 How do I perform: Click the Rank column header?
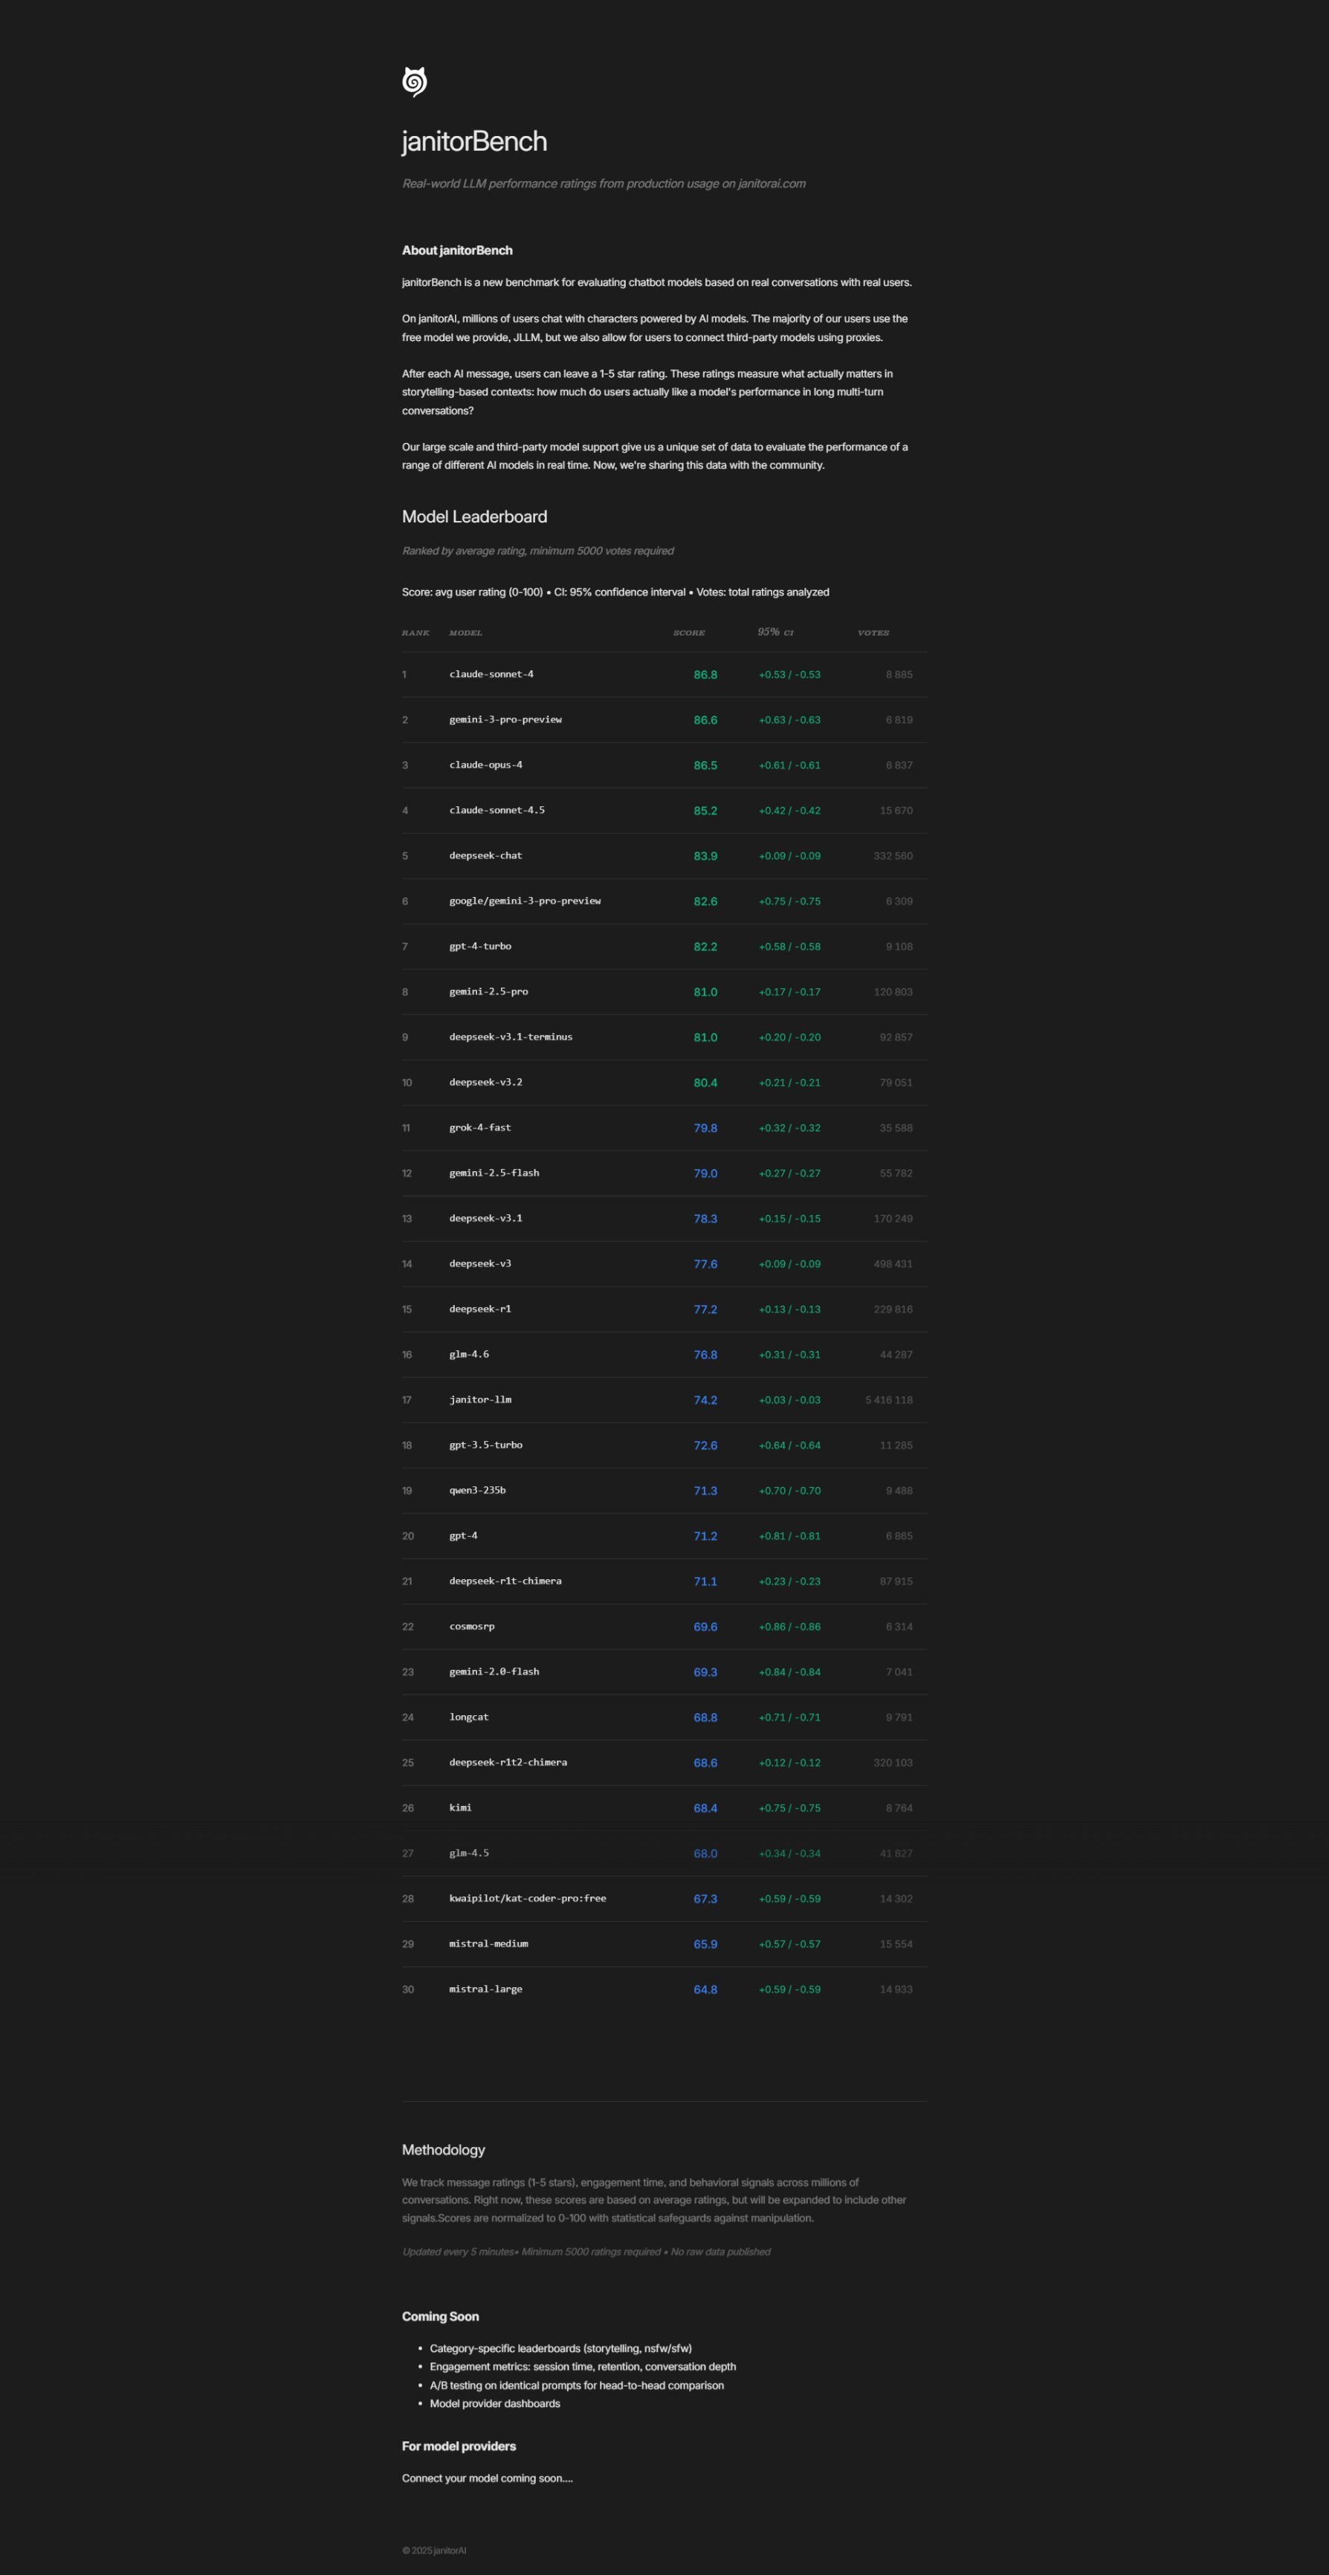click(x=415, y=632)
